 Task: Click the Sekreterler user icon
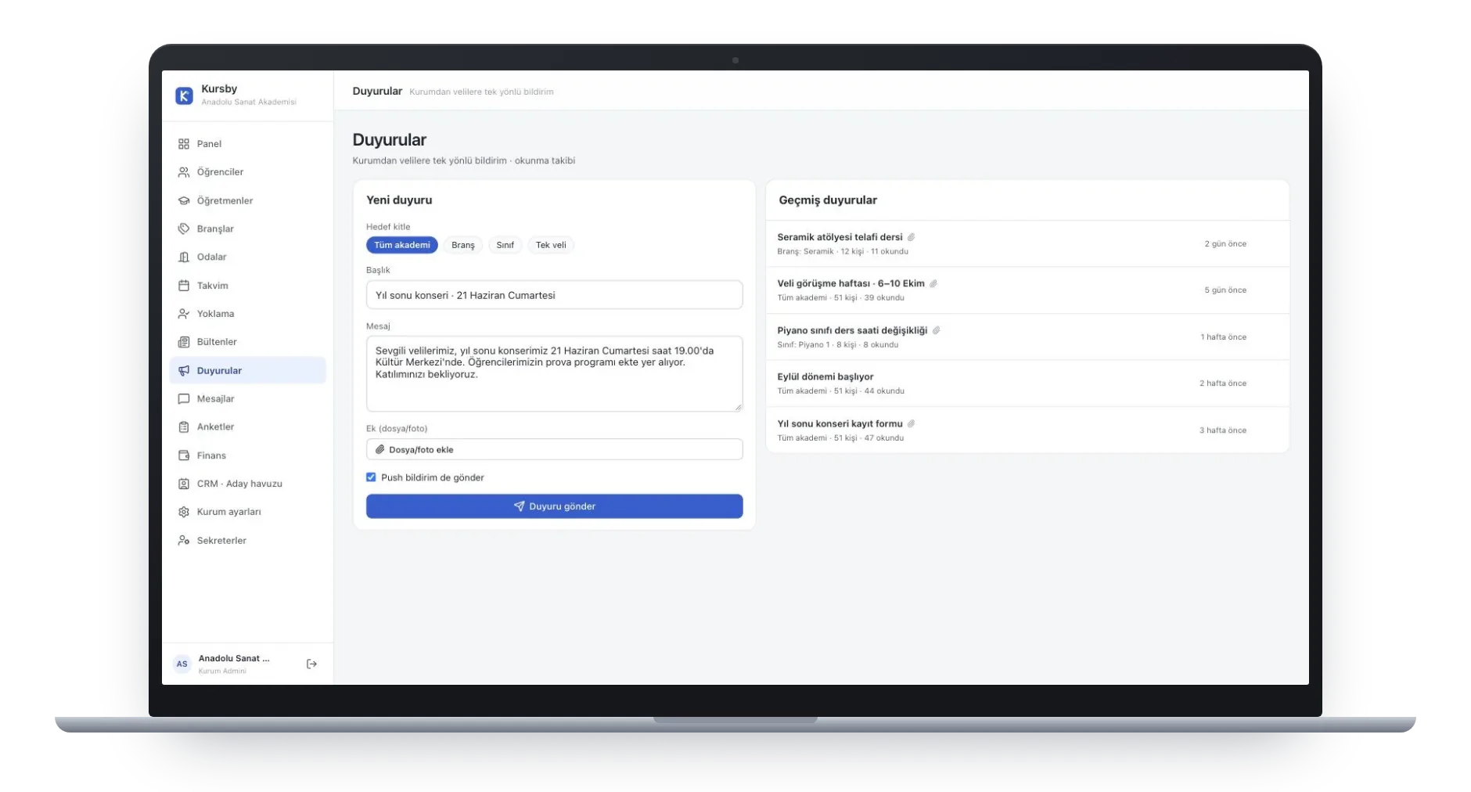[184, 541]
